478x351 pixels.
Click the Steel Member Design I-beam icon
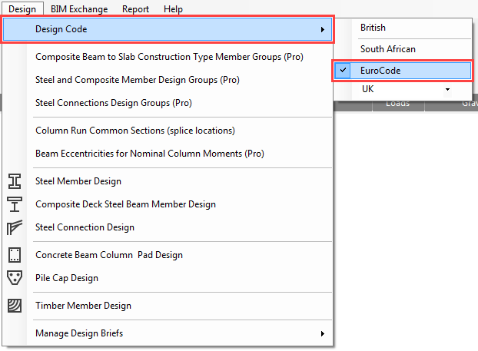pos(15,181)
